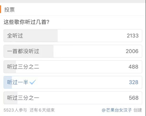Click the blue checkmark beside 听过一半
The height and width of the screenshot is (116, 146).
point(33,82)
